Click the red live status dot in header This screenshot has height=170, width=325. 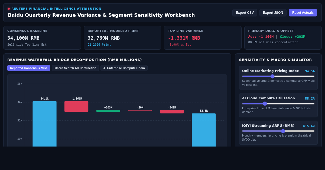pyautogui.click(x=9, y=9)
